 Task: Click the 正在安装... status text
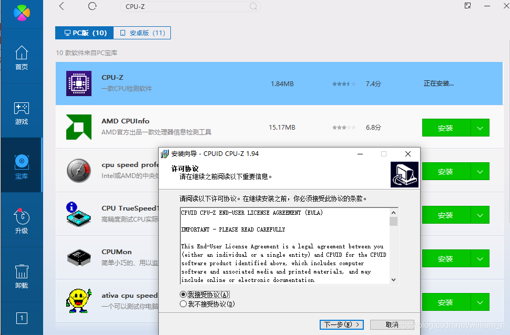point(438,83)
